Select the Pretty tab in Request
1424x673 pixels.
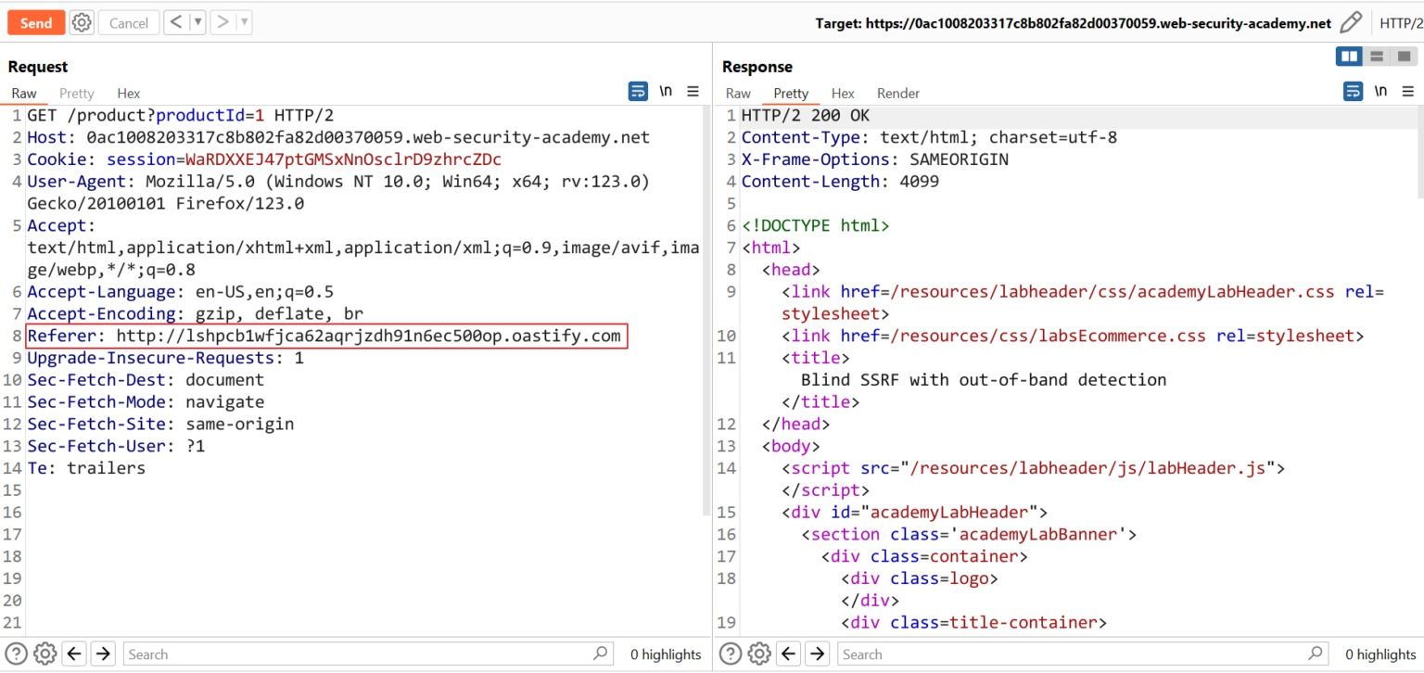(x=77, y=93)
